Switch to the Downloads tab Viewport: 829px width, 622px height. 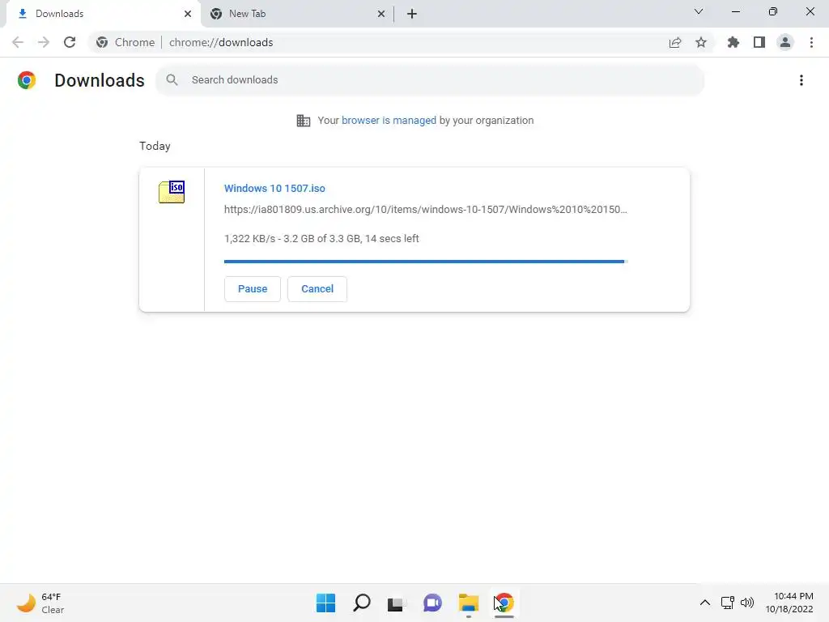point(104,14)
